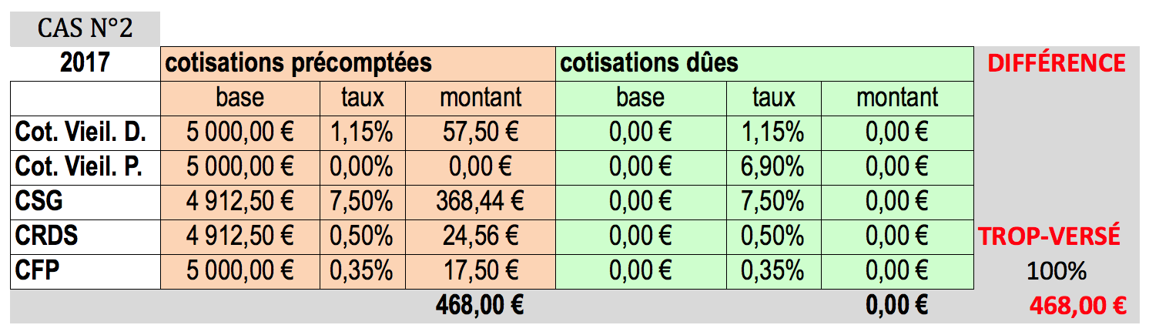This screenshot has height=335, width=1159.
Task: Select the 100% cell
Action: pyautogui.click(x=1056, y=272)
